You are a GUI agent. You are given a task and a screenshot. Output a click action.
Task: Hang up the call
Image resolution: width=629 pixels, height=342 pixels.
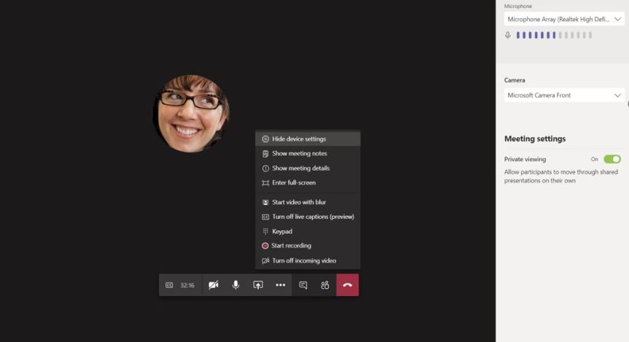tap(348, 285)
